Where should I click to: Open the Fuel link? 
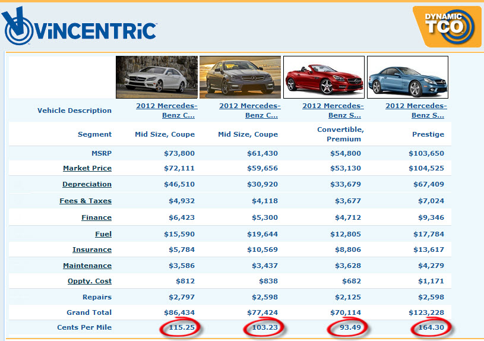click(x=103, y=234)
